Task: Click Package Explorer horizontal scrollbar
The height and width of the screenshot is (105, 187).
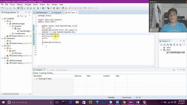Action: [11, 94]
